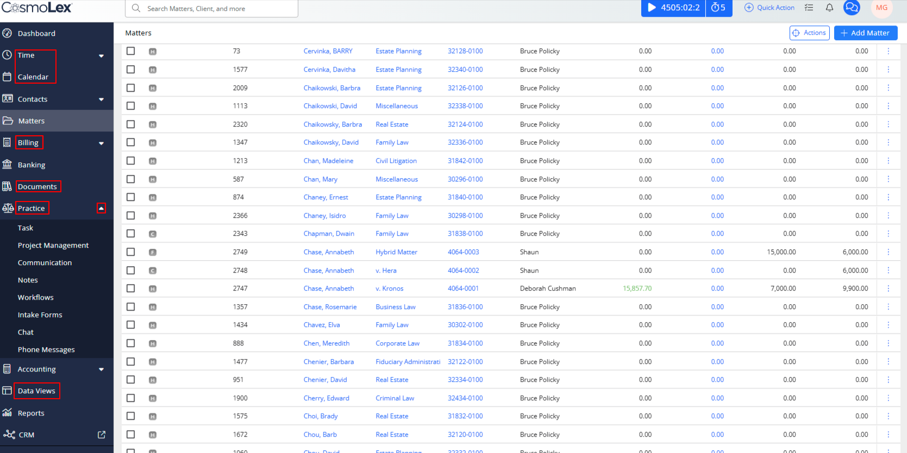Open Notes submenu item

click(28, 280)
